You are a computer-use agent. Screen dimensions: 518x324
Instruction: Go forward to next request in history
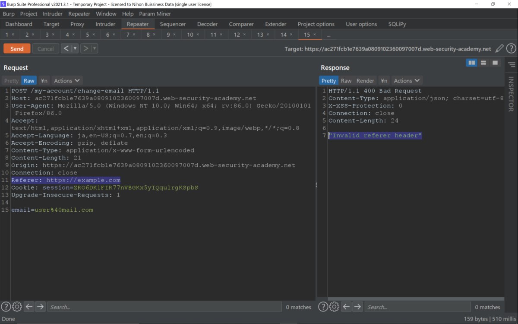click(x=86, y=48)
